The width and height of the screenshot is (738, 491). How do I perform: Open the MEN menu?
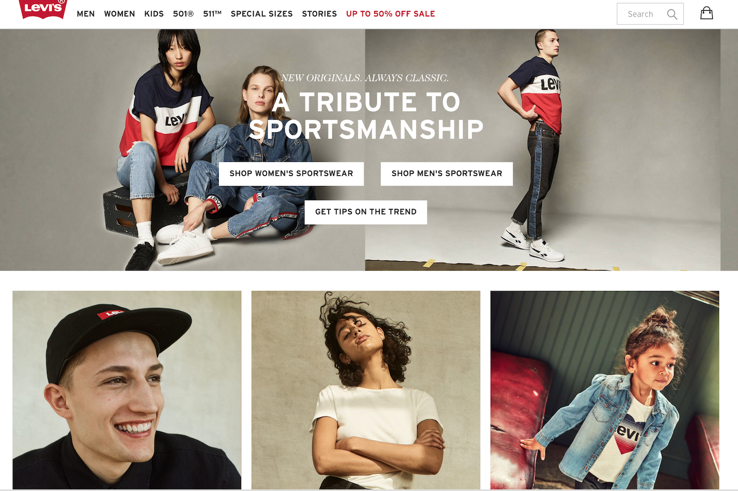(86, 14)
